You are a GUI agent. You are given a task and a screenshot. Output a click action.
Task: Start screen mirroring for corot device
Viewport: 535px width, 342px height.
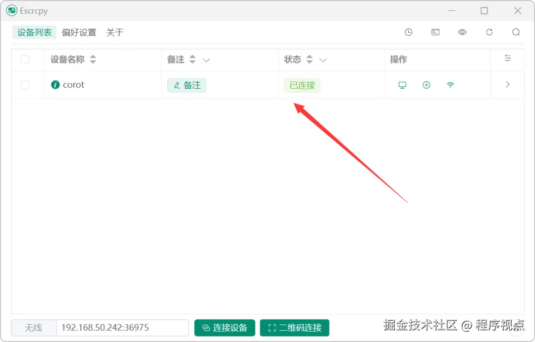[x=402, y=85]
